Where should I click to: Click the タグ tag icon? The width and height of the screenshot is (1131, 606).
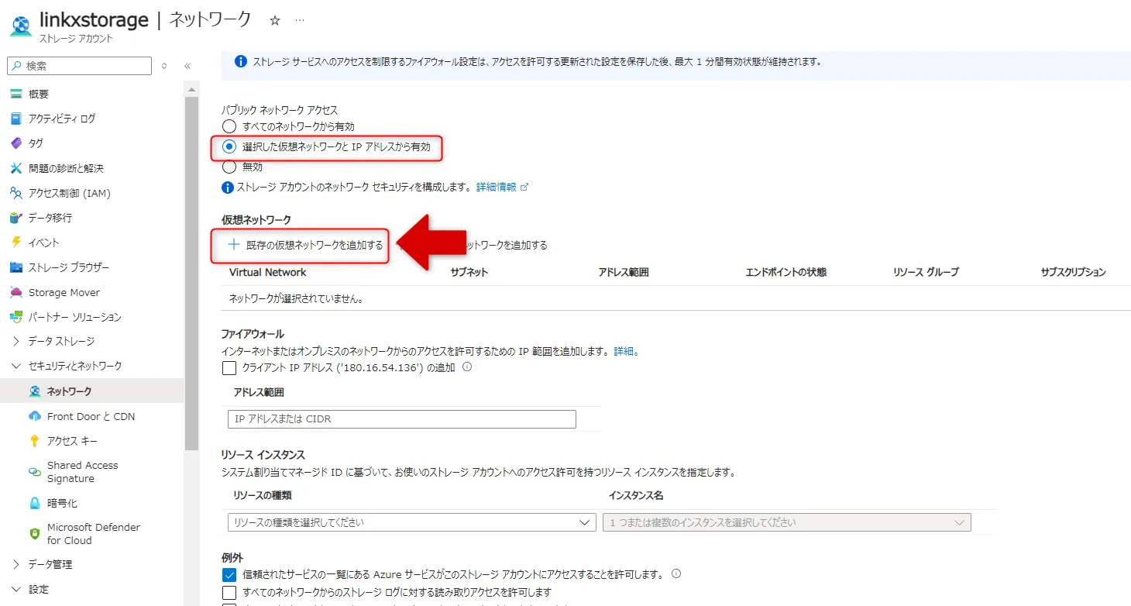[x=16, y=143]
